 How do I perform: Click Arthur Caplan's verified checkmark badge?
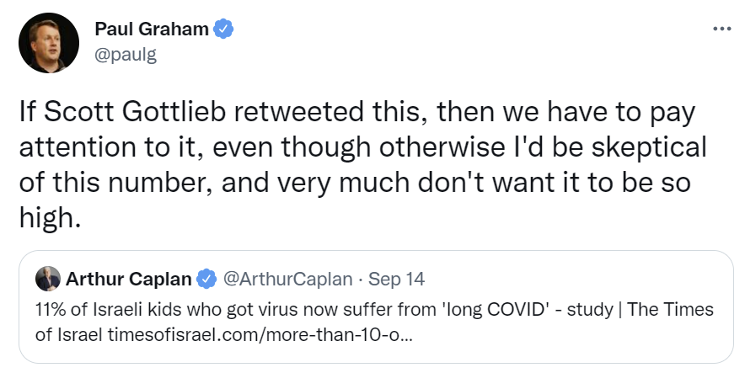pyautogui.click(x=206, y=279)
